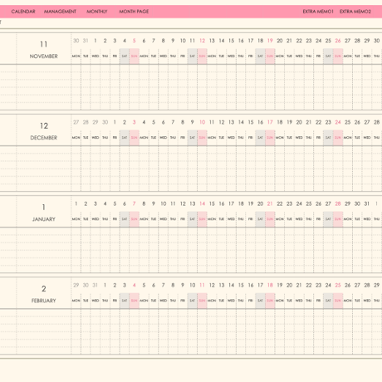Click January date 21 in pink
This screenshot has width=382, height=382.
tap(270, 203)
